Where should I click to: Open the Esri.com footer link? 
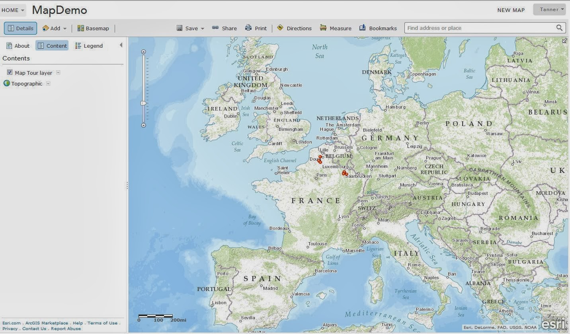(11, 323)
